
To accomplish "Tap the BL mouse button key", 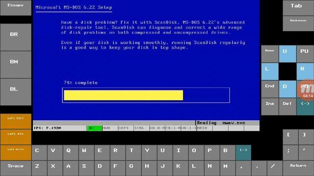I will tap(16, 92).
